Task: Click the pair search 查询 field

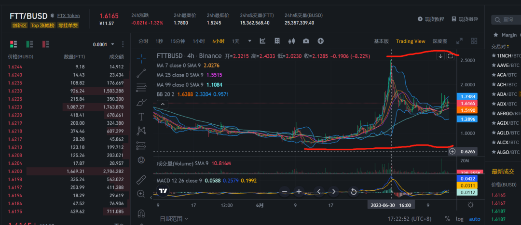Action: [507, 20]
